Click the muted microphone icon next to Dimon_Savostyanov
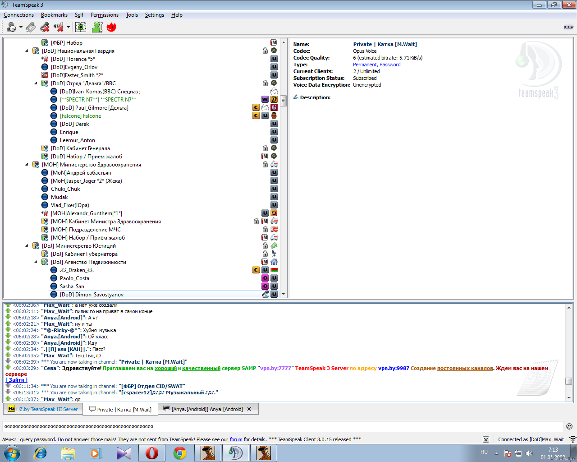Image resolution: width=577 pixels, height=462 pixels. (265, 294)
